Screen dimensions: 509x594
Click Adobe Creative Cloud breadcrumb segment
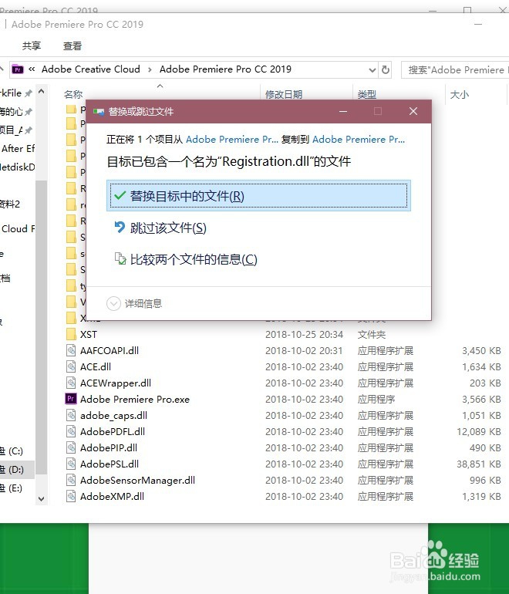[90, 69]
